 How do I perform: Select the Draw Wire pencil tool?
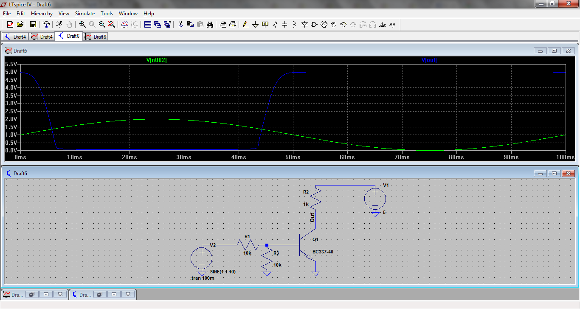pos(246,25)
